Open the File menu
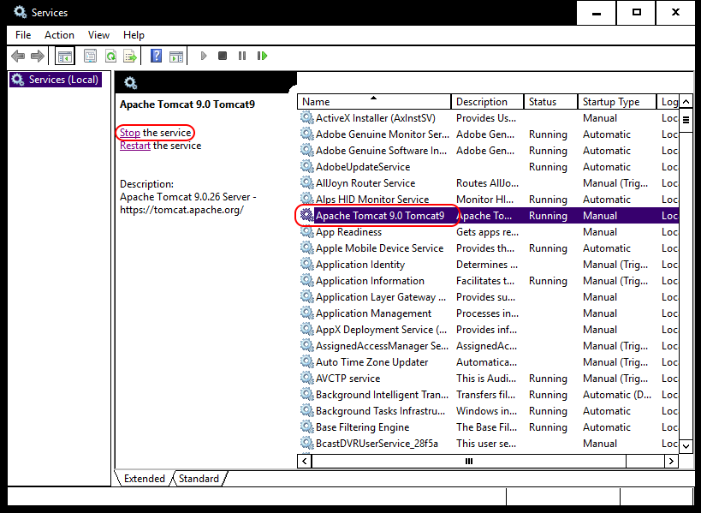This screenshot has height=513, width=701. click(x=23, y=35)
